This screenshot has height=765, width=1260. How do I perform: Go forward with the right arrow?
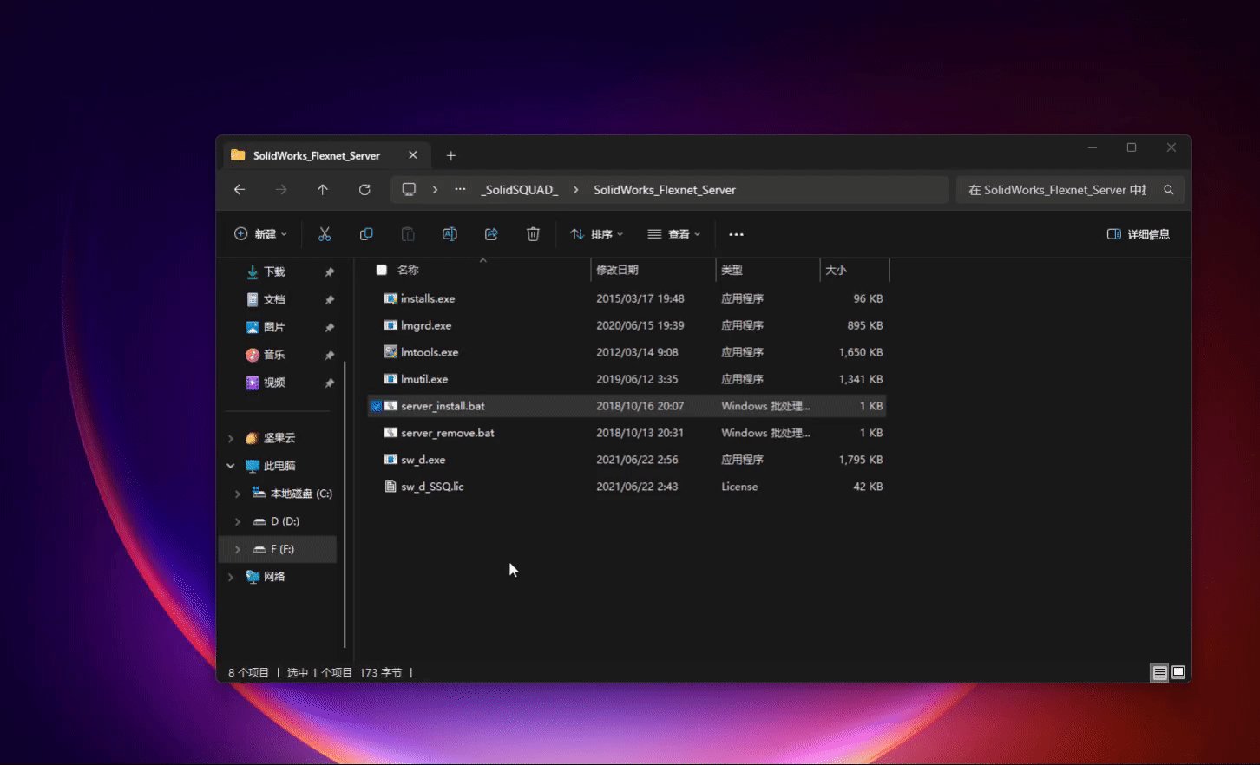pyautogui.click(x=281, y=190)
